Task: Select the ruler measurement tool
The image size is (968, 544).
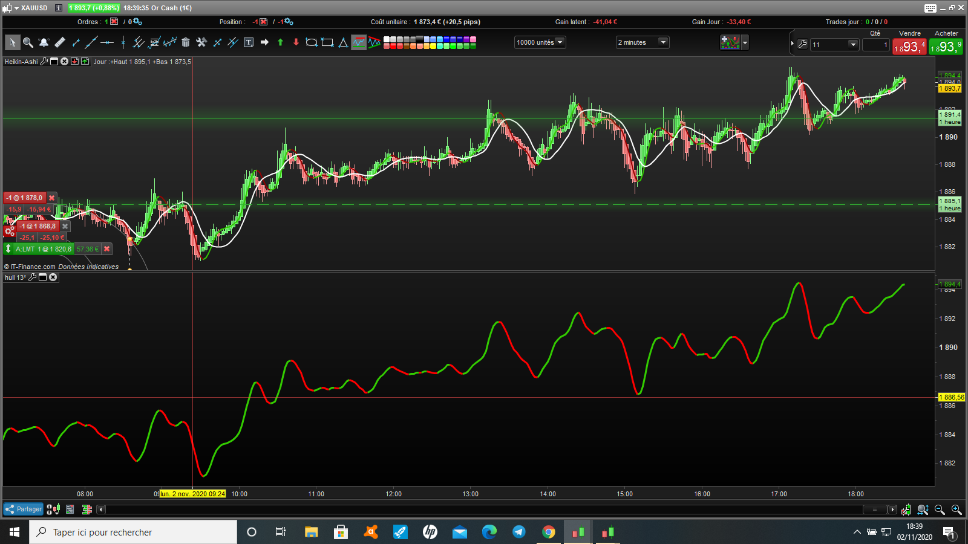Action: coord(60,42)
